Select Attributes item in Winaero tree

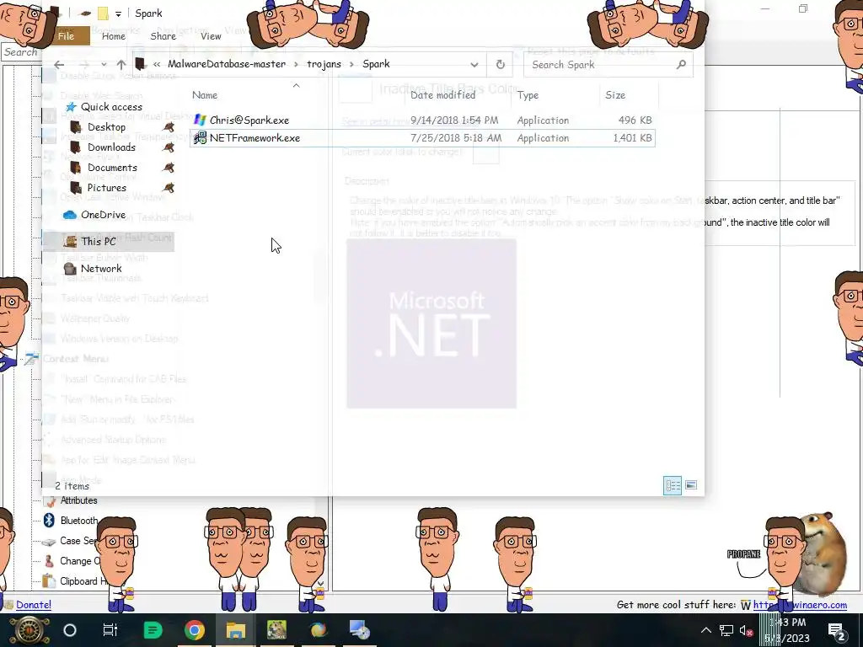click(78, 500)
